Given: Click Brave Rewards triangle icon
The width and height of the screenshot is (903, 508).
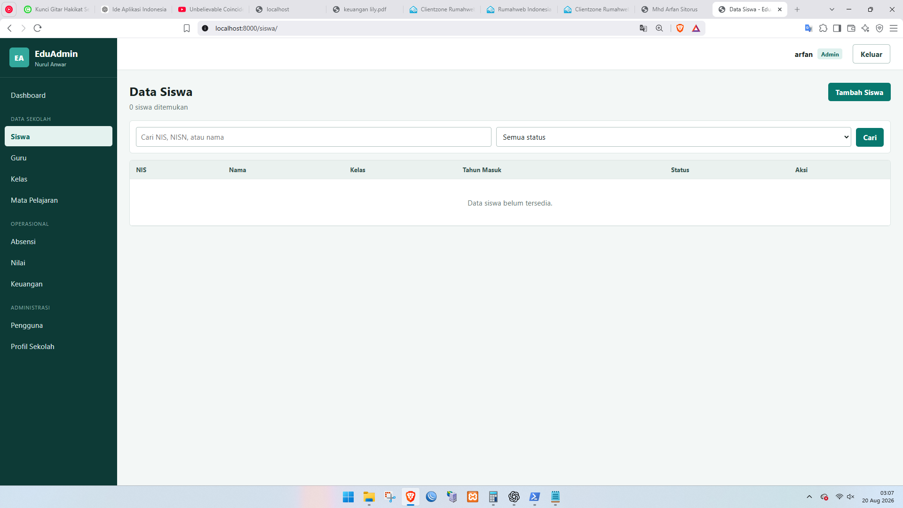Looking at the screenshot, I should pyautogui.click(x=696, y=28).
